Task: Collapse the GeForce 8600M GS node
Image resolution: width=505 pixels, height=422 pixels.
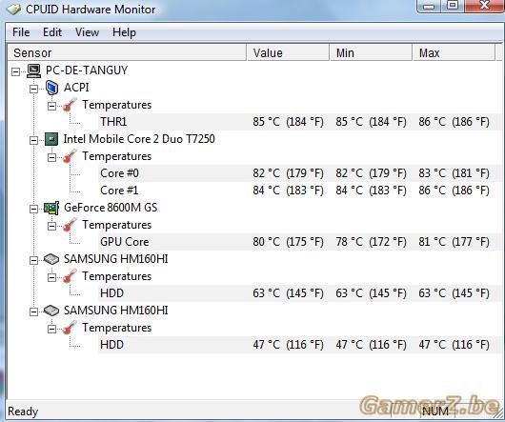Action: coord(33,209)
